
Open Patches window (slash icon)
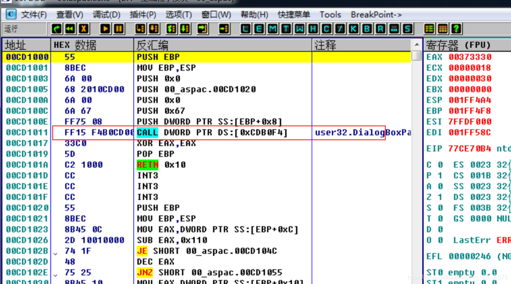tap(340, 29)
